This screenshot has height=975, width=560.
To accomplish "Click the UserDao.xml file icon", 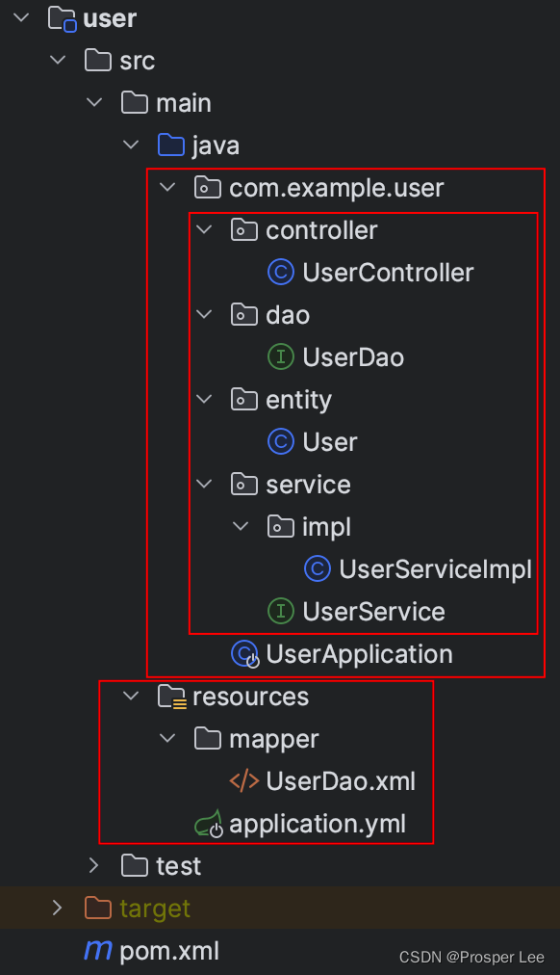I will coord(244,781).
